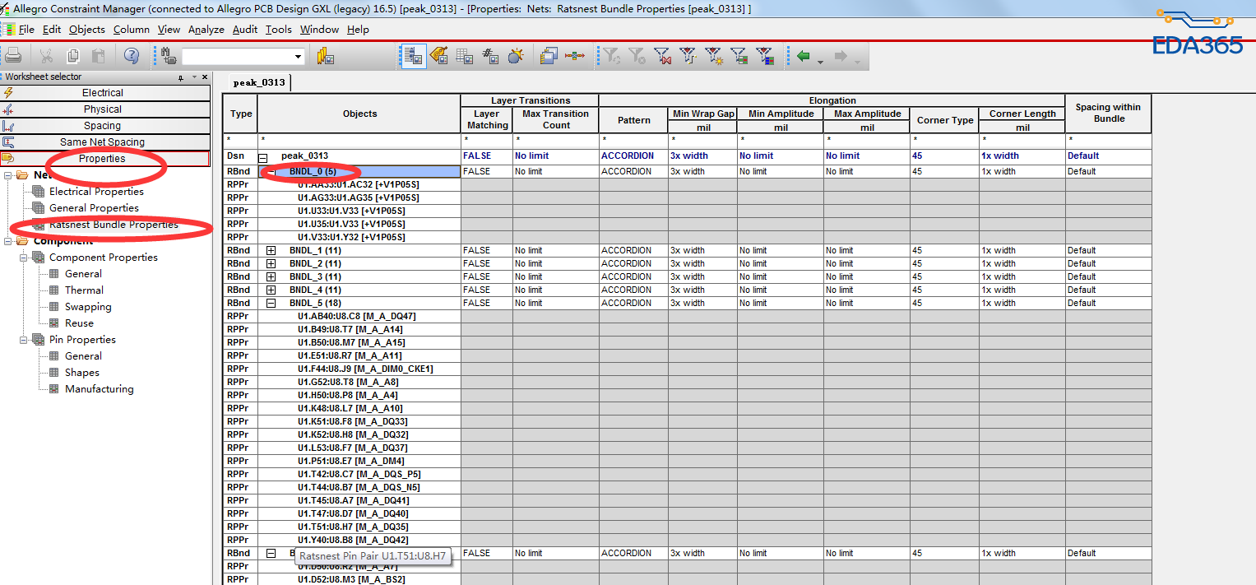Click the green back arrow icon
1256x585 pixels.
click(804, 56)
